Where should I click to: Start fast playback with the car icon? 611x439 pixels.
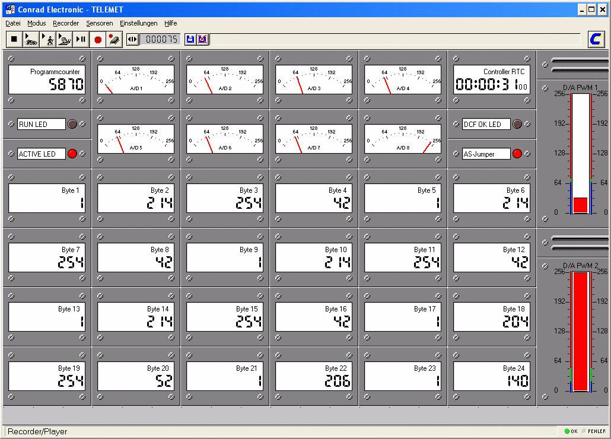(x=31, y=39)
